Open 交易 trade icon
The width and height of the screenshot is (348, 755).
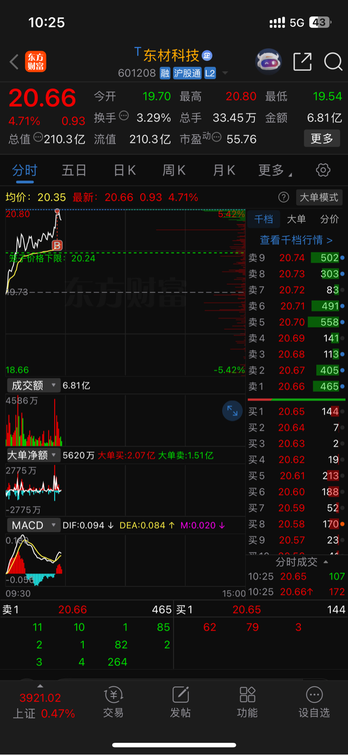pos(113,702)
